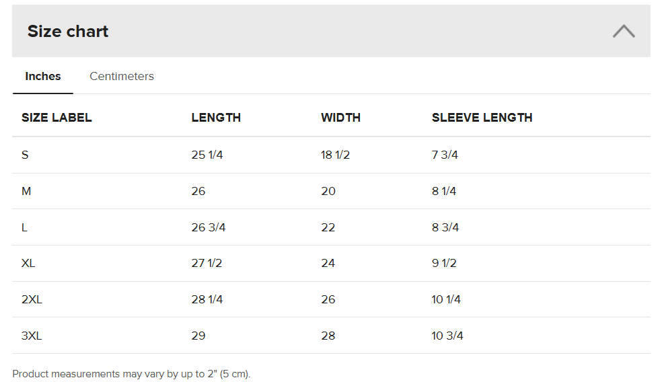Image resolution: width=664 pixels, height=382 pixels.
Task: Click the 10 1/4 sleeve length value
Action: pos(446,299)
